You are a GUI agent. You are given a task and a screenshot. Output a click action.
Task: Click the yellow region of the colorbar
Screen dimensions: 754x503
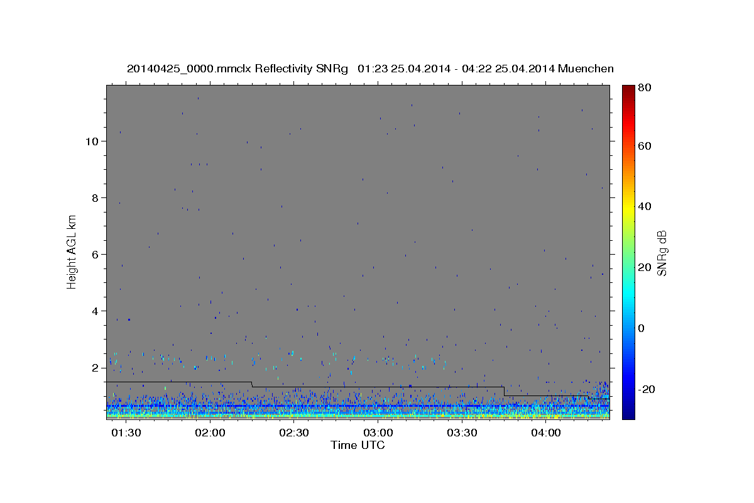pyautogui.click(x=628, y=207)
